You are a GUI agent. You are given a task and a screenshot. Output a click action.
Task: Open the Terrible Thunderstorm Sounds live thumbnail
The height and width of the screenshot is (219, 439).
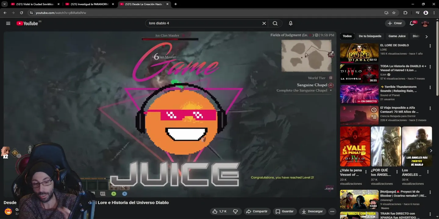(x=359, y=94)
